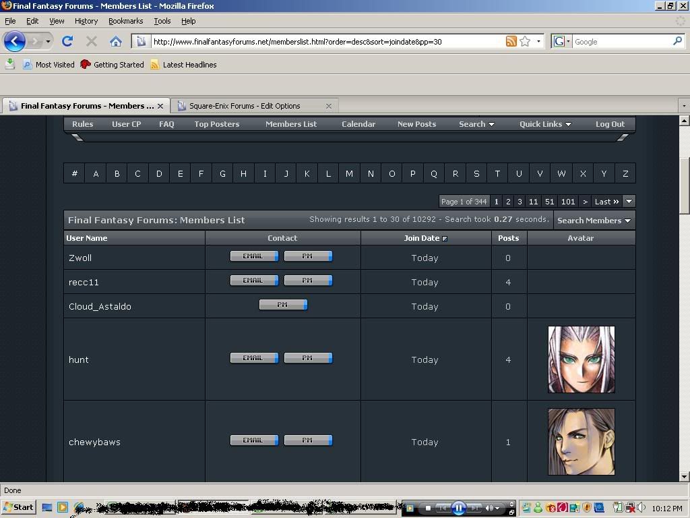Click the RSS feed icon in the address bar
This screenshot has width=690, height=518.
click(x=511, y=41)
